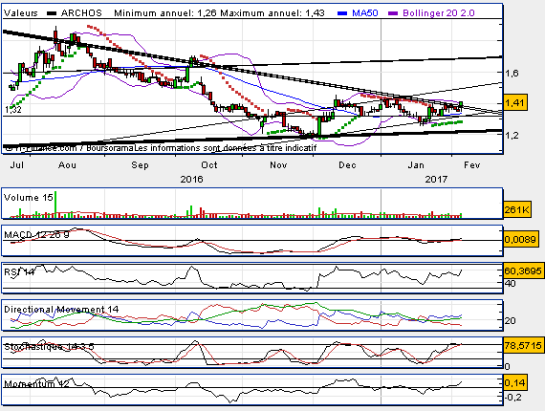
Task: Click the 'Jul' month label on time axis
Action: [16, 164]
